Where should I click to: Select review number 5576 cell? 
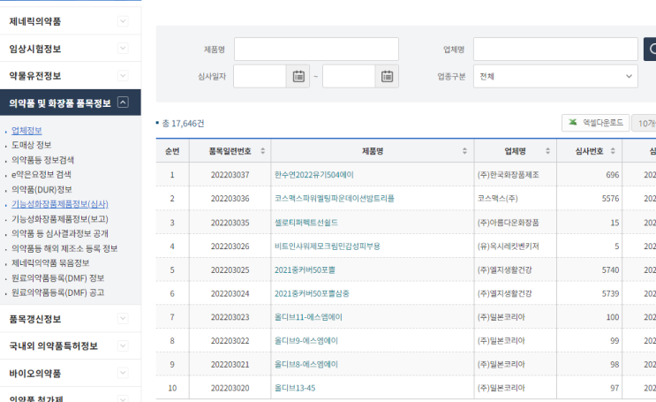(x=589, y=199)
